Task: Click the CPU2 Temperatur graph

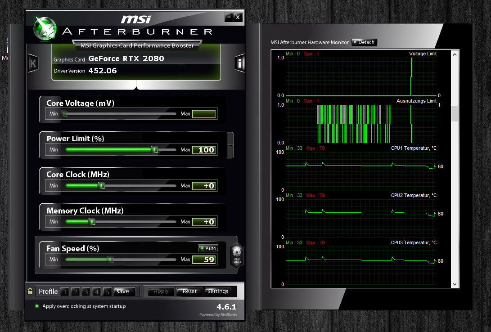Action: (361, 219)
